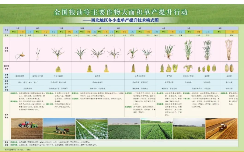Click the 节气 row label
The image size is (244, 152).
coord(6,35)
